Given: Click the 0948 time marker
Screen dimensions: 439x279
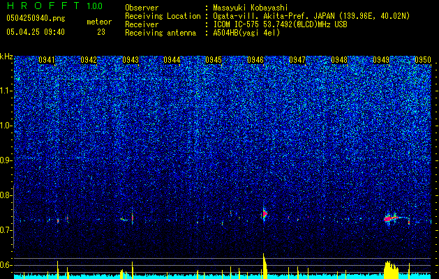Looking at the screenshot, I should [x=339, y=60].
